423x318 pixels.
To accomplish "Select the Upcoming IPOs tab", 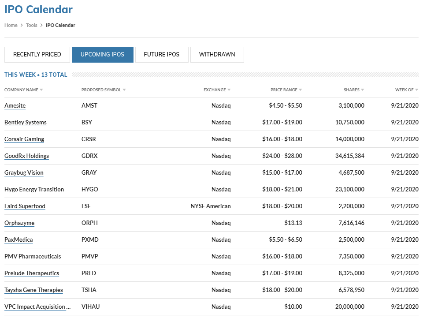I will (103, 55).
